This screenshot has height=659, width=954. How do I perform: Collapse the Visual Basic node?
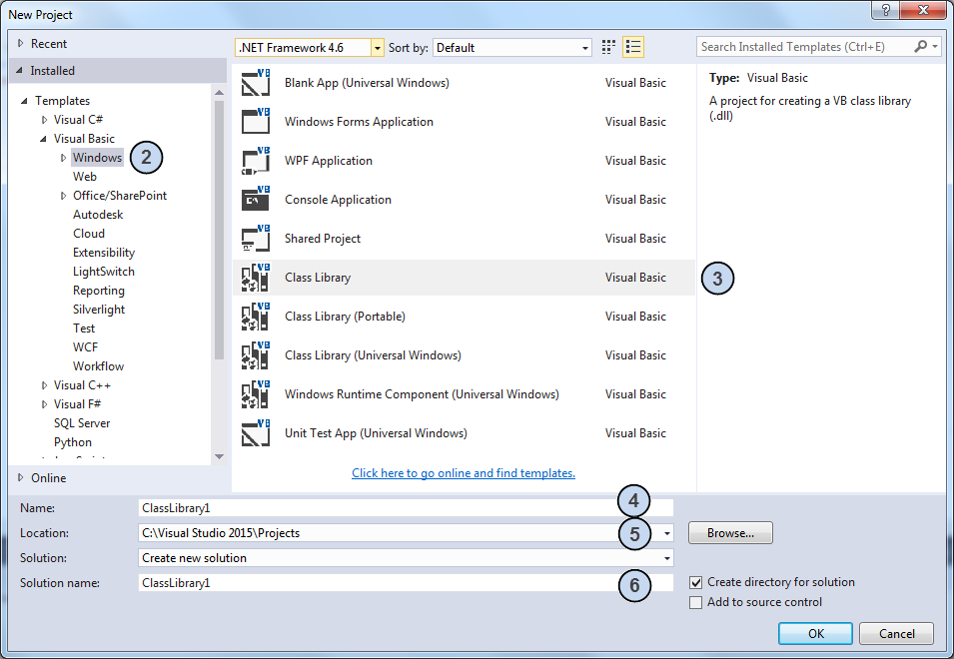click(43, 139)
